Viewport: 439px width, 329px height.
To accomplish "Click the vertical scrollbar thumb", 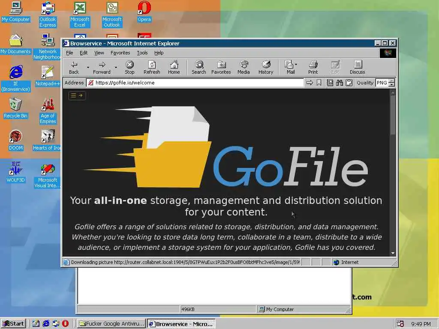I will (x=393, y=115).
